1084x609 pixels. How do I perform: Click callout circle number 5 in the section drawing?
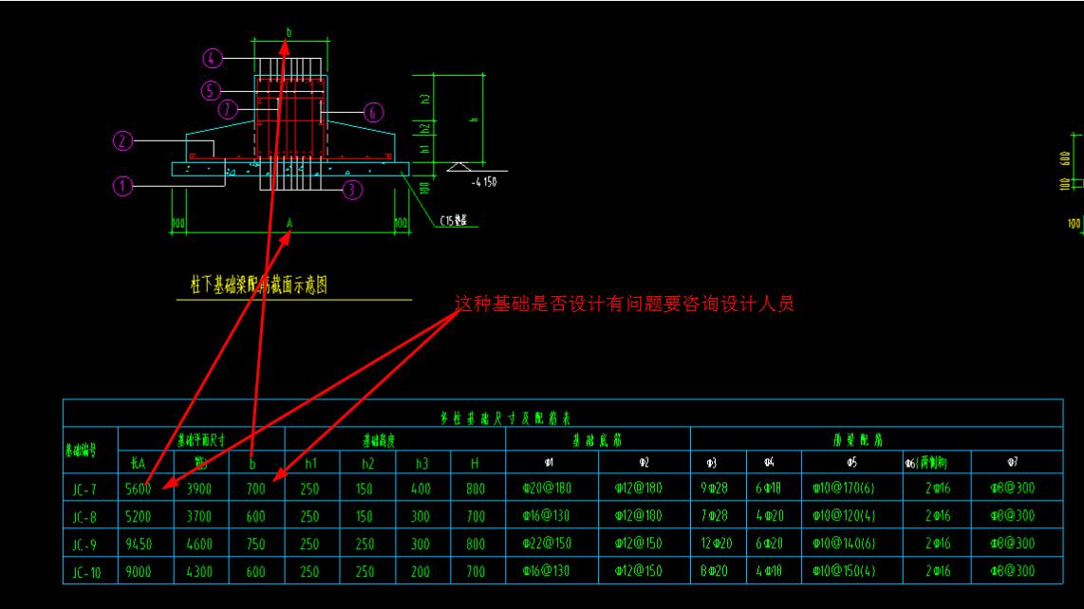coord(211,90)
